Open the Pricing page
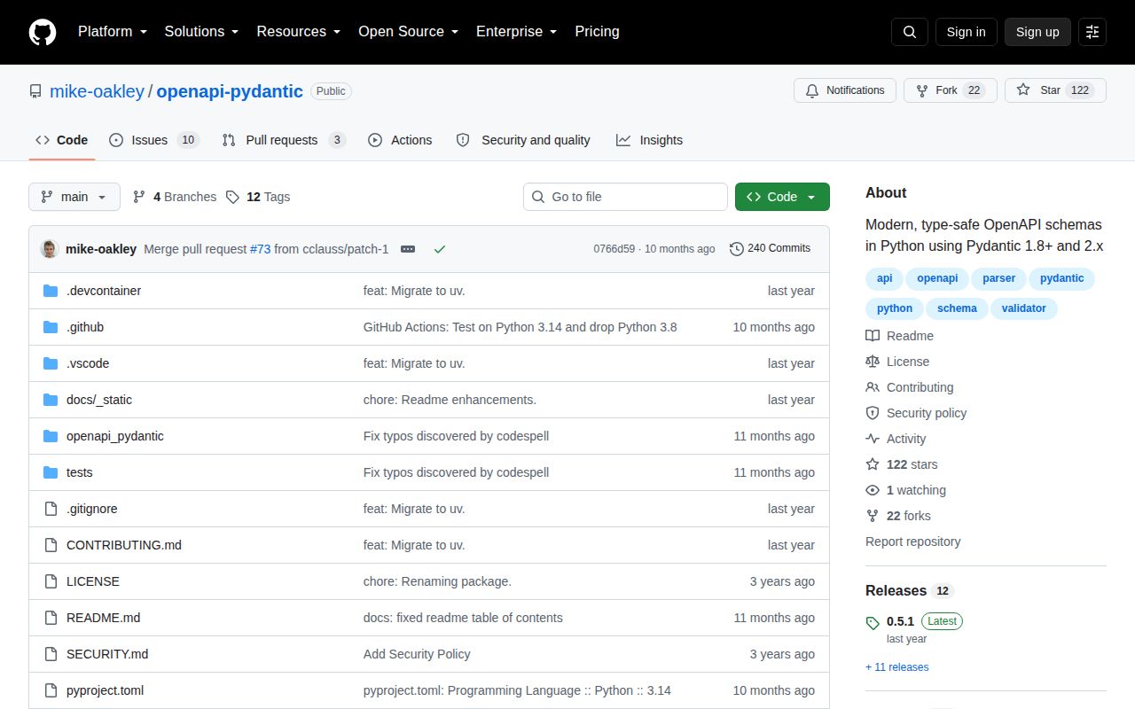Screen dimensions: 1135x709 (x=597, y=32)
